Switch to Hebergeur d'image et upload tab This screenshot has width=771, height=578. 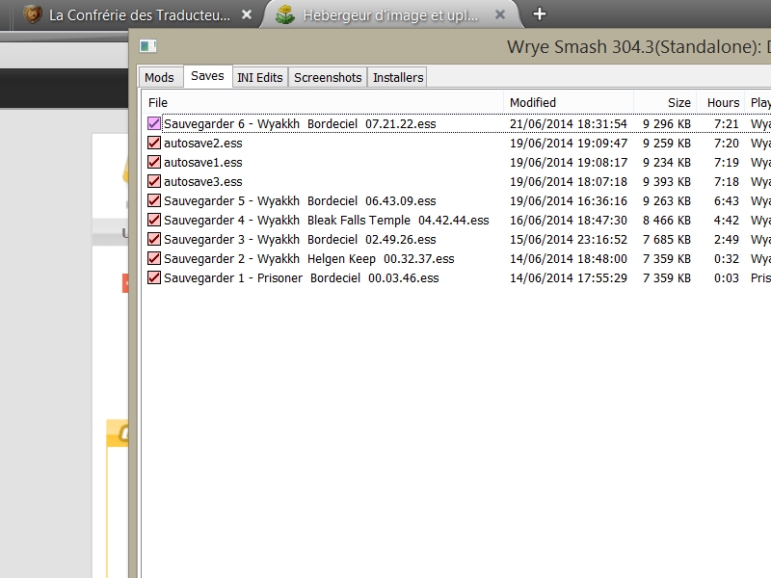click(390, 14)
